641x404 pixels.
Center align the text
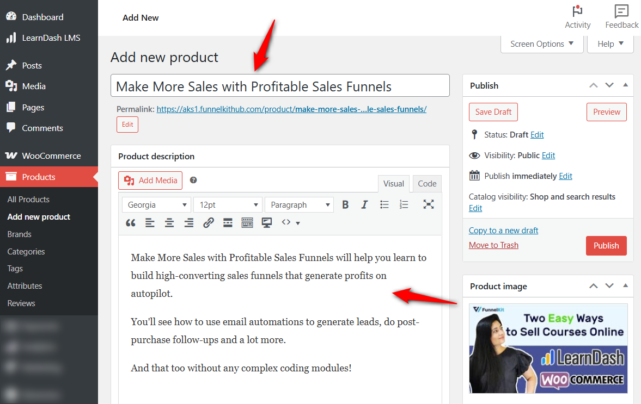point(169,223)
